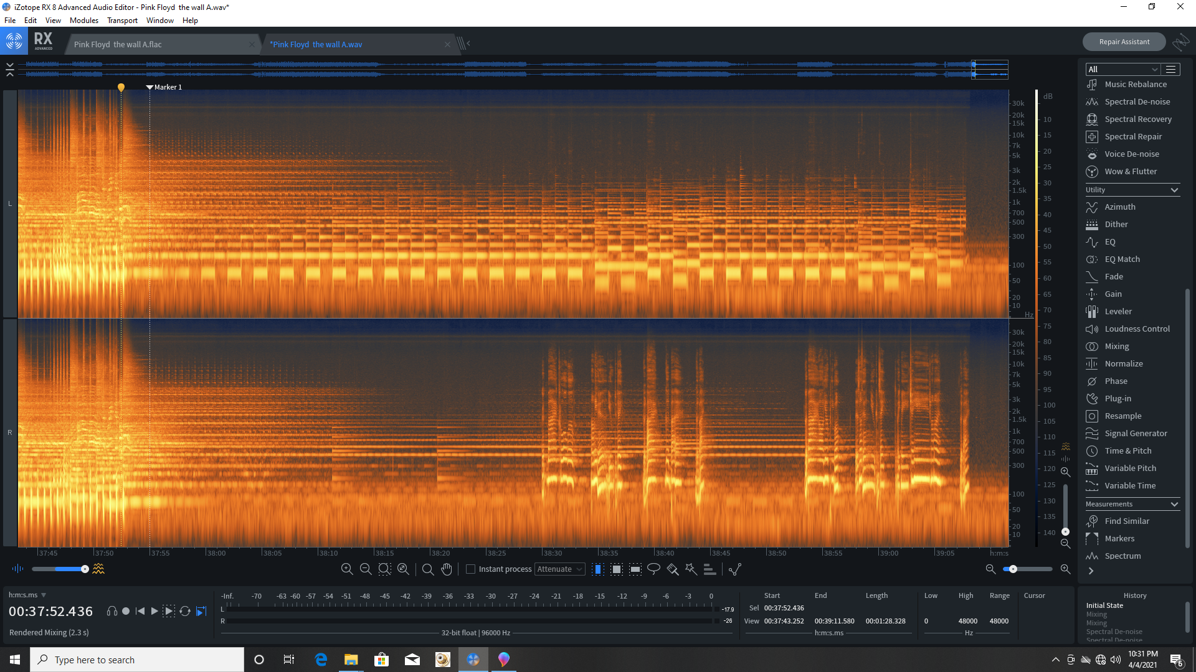Open the Dither utility

point(1106,225)
